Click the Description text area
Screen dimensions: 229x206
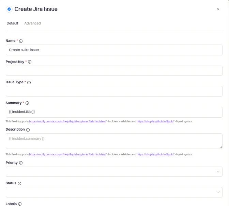tap(114, 141)
